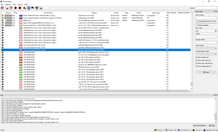218x132 pixels.
Task: Click the Search input field
Action: click(x=206, y=8)
